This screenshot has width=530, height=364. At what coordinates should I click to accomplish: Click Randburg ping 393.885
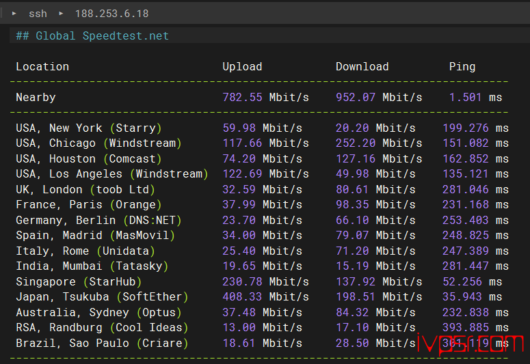click(466, 328)
